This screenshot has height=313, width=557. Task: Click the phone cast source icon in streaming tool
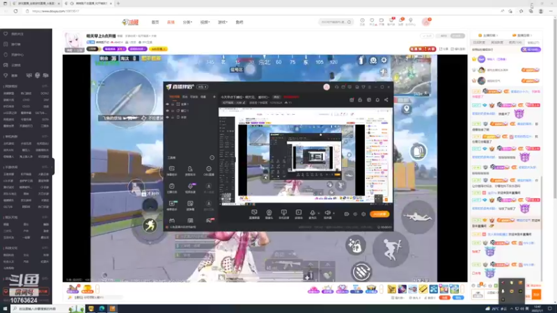(283, 213)
